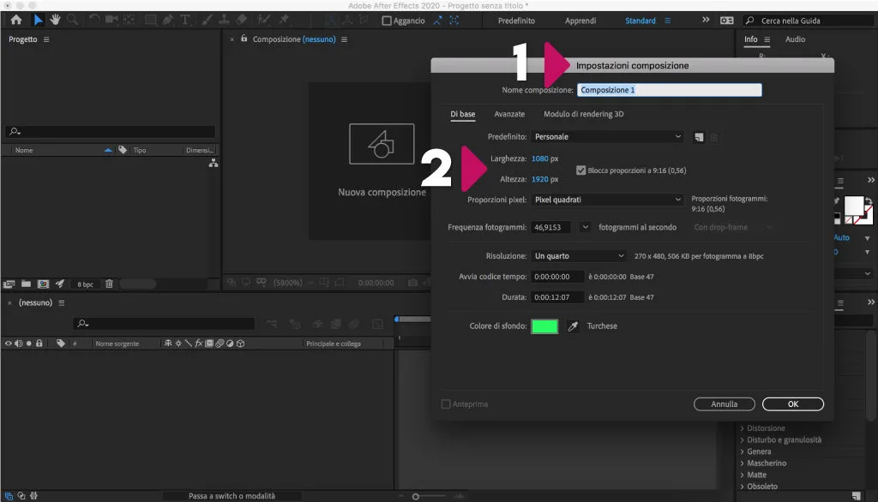Pick background color with the eyedropper
Viewport: 878px width, 502px height.
point(573,326)
